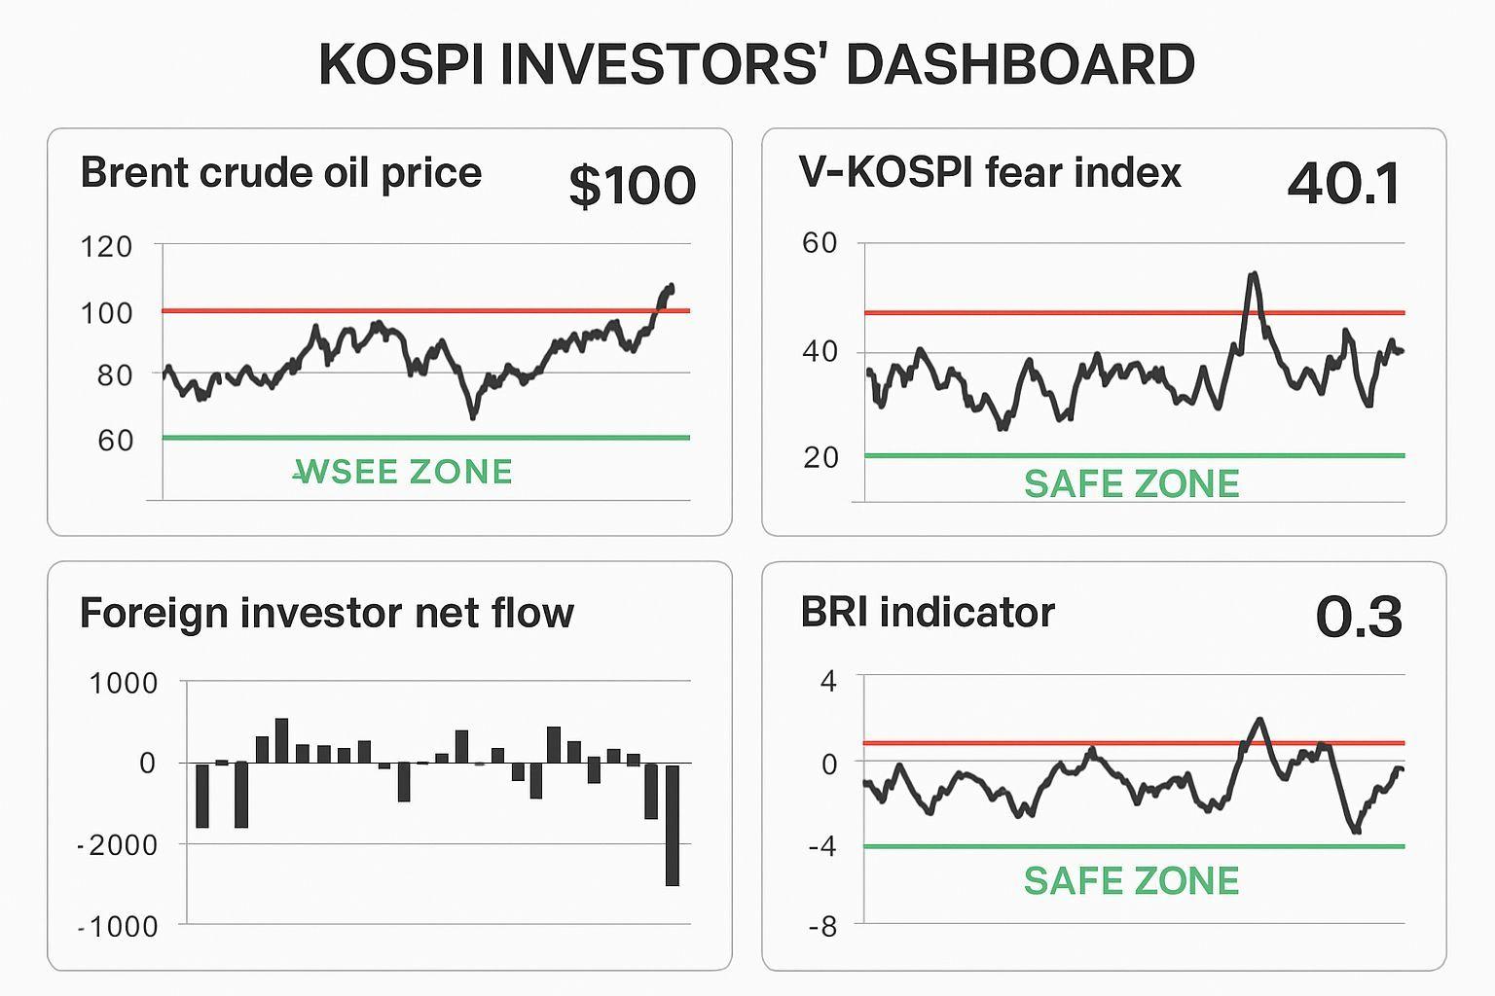
Task: Click SAFE ZONE label in BRI chart
Action: 1132,881
